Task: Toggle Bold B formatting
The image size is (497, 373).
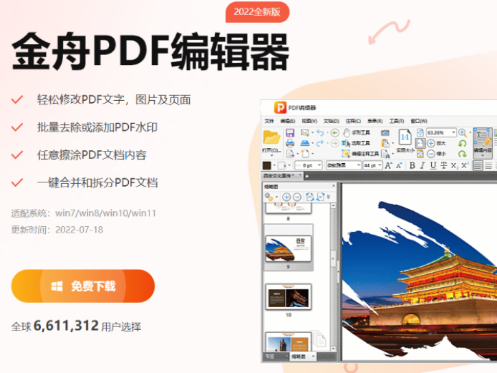Action: [x=412, y=165]
